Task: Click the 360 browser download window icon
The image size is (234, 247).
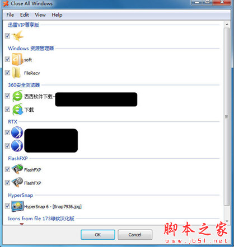Action: (17, 110)
